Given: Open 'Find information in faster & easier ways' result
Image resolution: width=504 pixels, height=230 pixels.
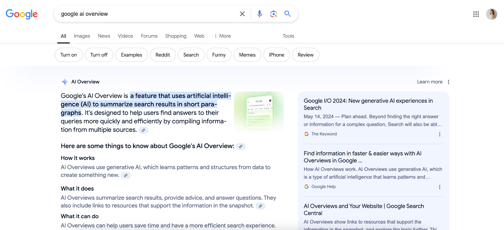Looking at the screenshot, I should click(x=363, y=157).
